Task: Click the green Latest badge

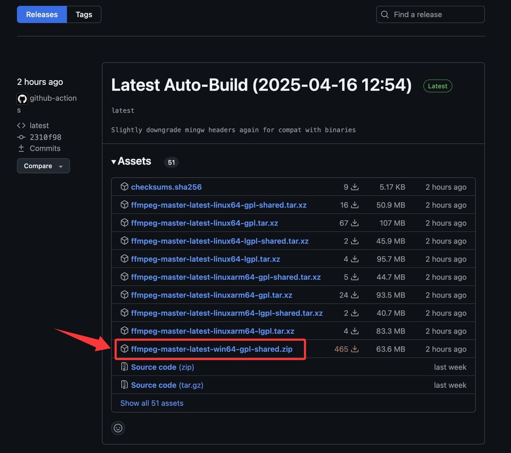Action: tap(437, 86)
